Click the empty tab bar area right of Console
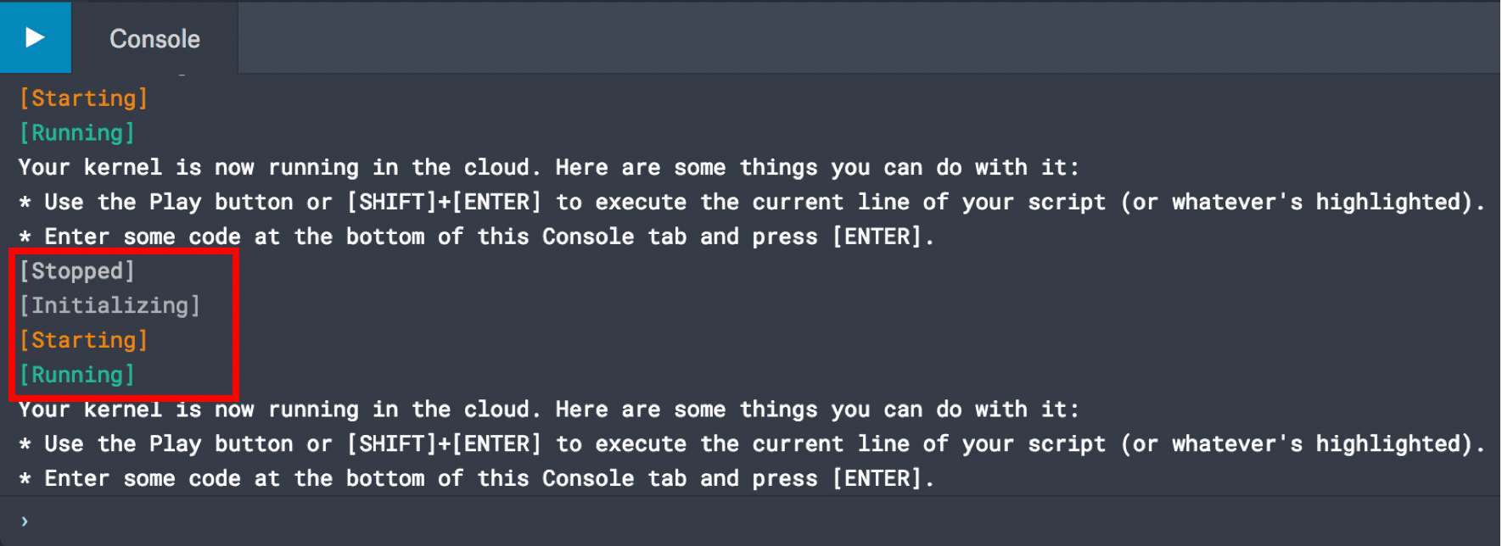Image resolution: width=1502 pixels, height=546 pixels. 849,39
